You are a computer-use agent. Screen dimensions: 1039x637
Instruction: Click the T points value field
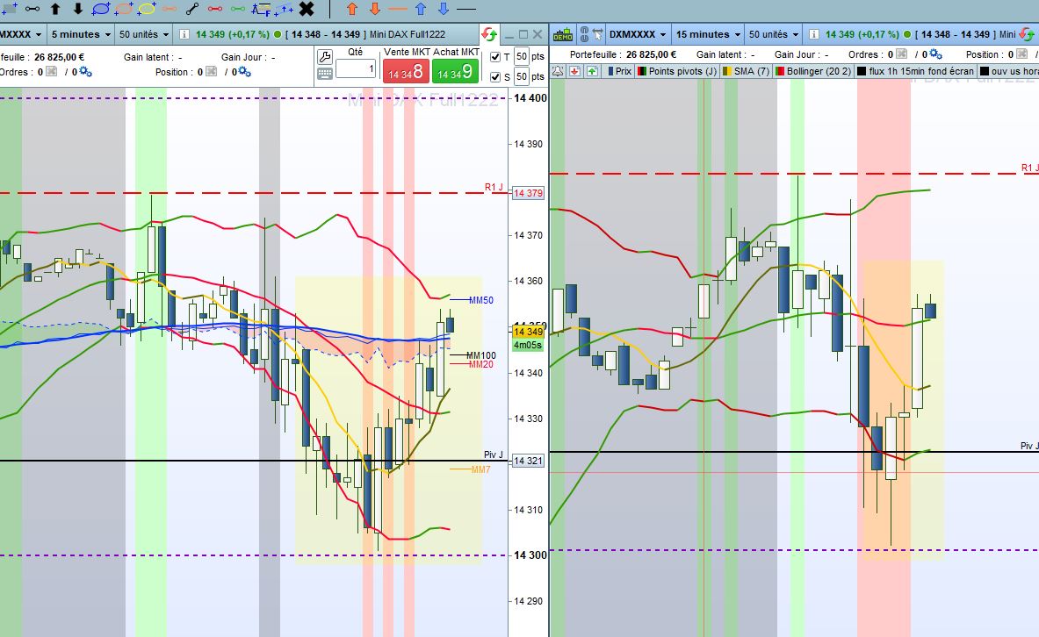522,56
